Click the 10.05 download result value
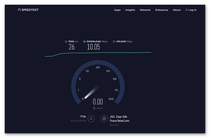 93,47
